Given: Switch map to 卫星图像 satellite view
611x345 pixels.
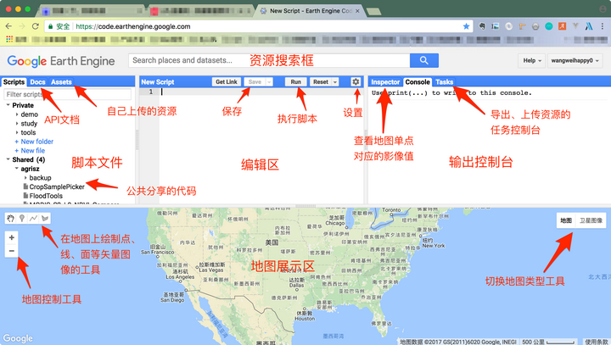Looking at the screenshot, I should coord(591,220).
